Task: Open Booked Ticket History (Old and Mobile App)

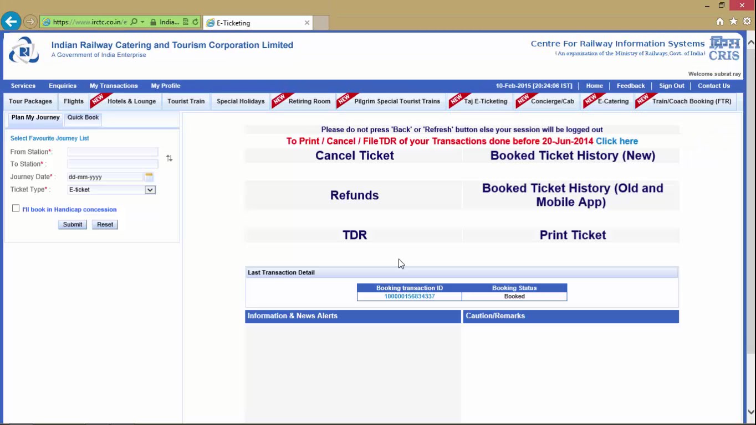Action: click(573, 195)
